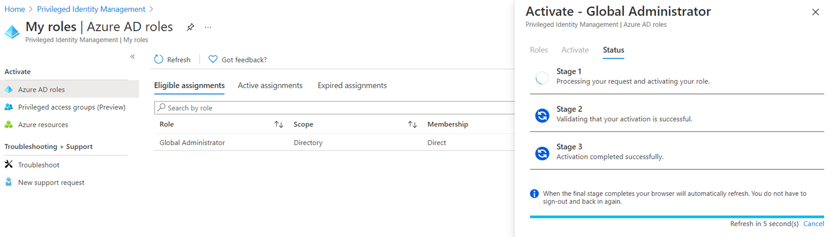Open the ellipsis more options menu

tap(208, 27)
